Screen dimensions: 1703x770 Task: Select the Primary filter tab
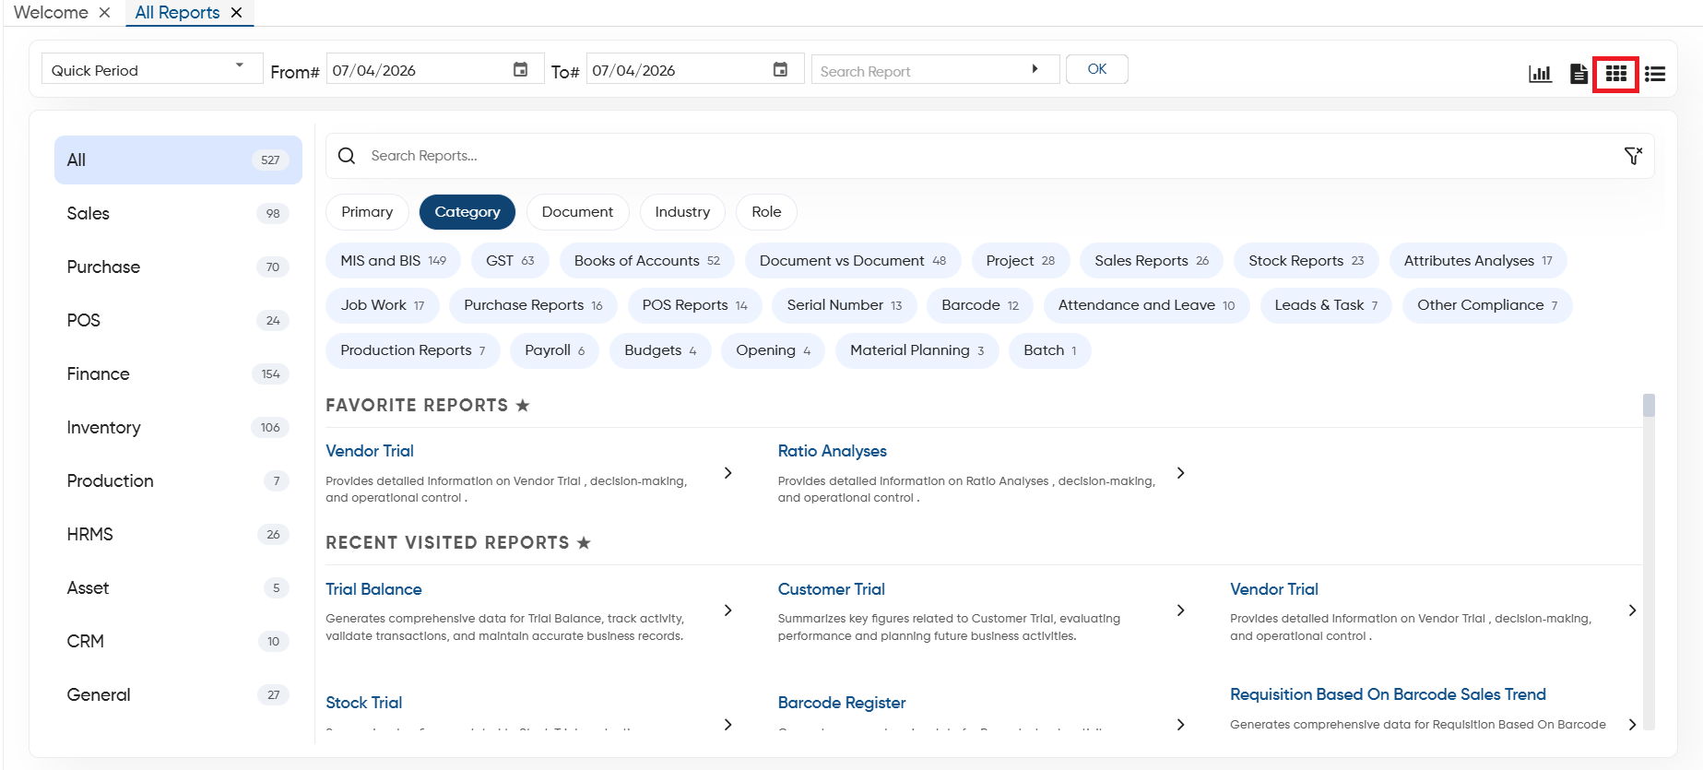pyautogui.click(x=367, y=212)
